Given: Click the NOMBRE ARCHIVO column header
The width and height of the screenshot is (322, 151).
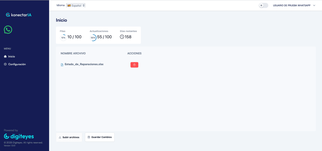Looking at the screenshot, I should point(73,53).
